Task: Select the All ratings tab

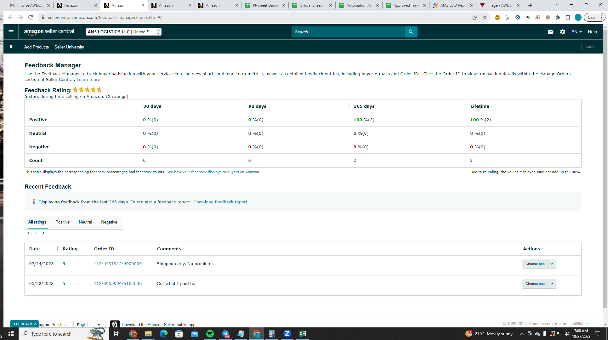Action: click(x=37, y=222)
